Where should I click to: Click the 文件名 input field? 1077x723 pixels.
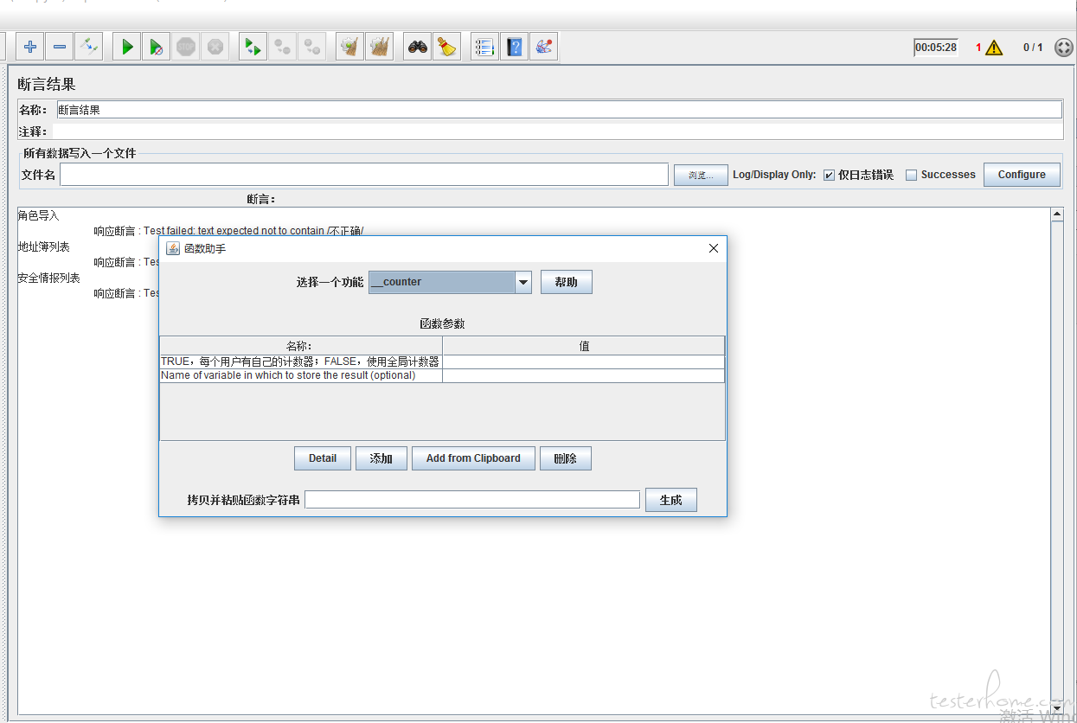coord(364,175)
